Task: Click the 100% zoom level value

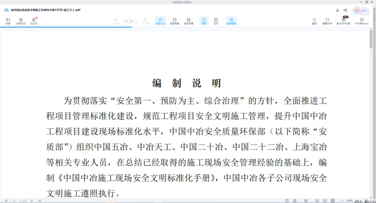Action: (350, 201)
